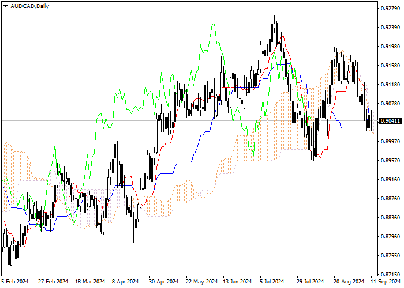Image resolution: width=404 pixels, height=288 pixels.
Task: Click the 20 Aug 2024 date label
Action: point(349,282)
